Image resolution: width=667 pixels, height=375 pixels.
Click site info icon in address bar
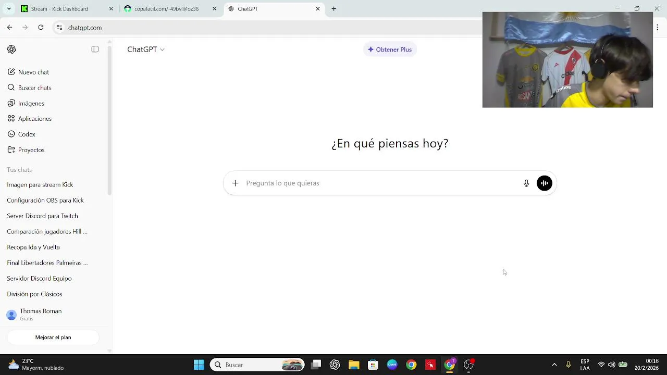pos(59,28)
